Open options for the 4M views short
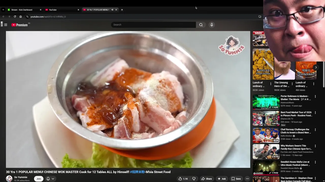 (x=314, y=84)
